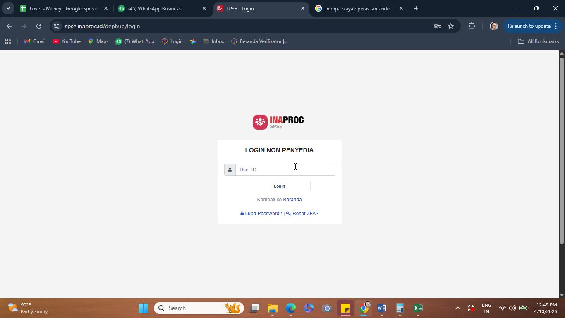Open the weather widget on the taskbar
The width and height of the screenshot is (565, 318).
pos(28,308)
